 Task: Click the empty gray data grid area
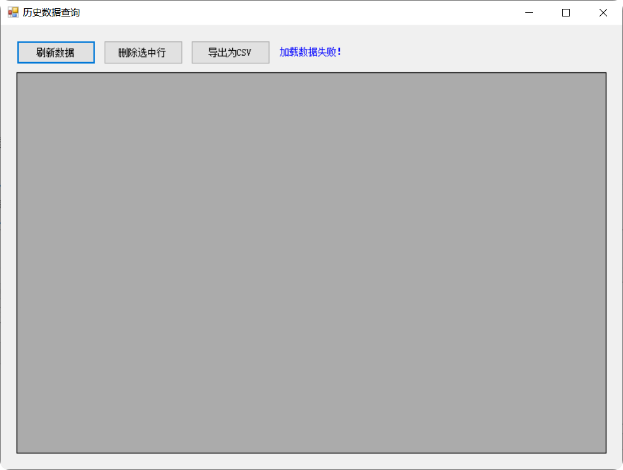click(x=311, y=263)
